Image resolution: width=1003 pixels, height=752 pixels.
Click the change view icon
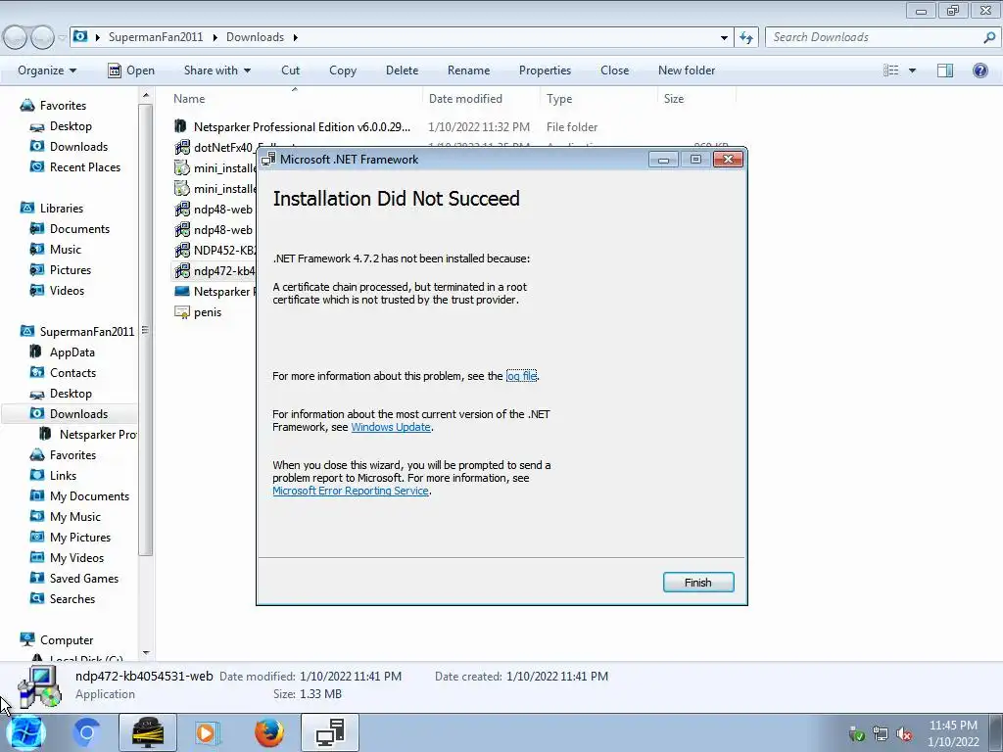(891, 70)
